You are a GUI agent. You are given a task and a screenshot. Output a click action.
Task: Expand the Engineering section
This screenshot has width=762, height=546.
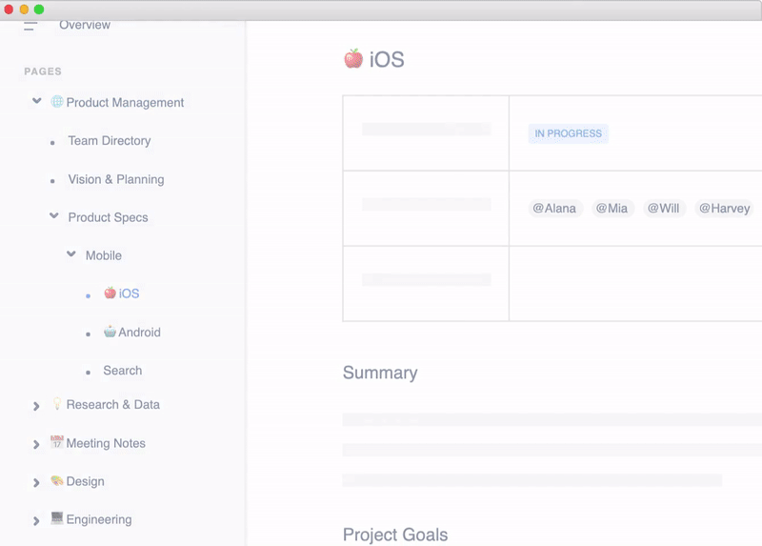coord(36,521)
